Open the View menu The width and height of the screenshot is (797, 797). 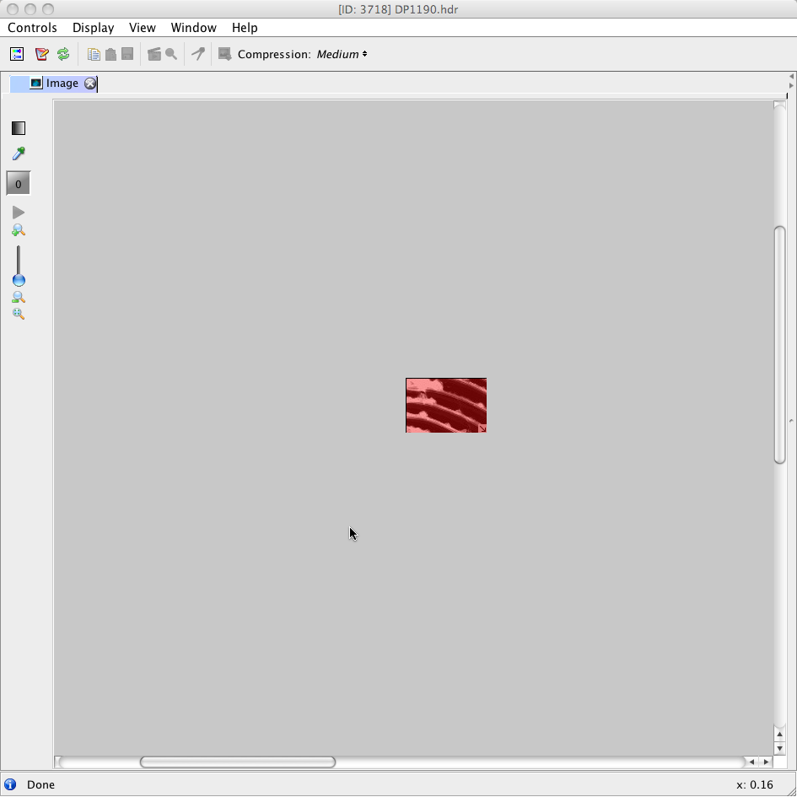coord(142,28)
